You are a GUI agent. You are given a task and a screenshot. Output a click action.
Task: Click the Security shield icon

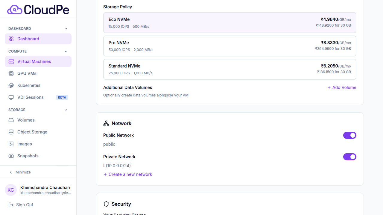[106, 204]
